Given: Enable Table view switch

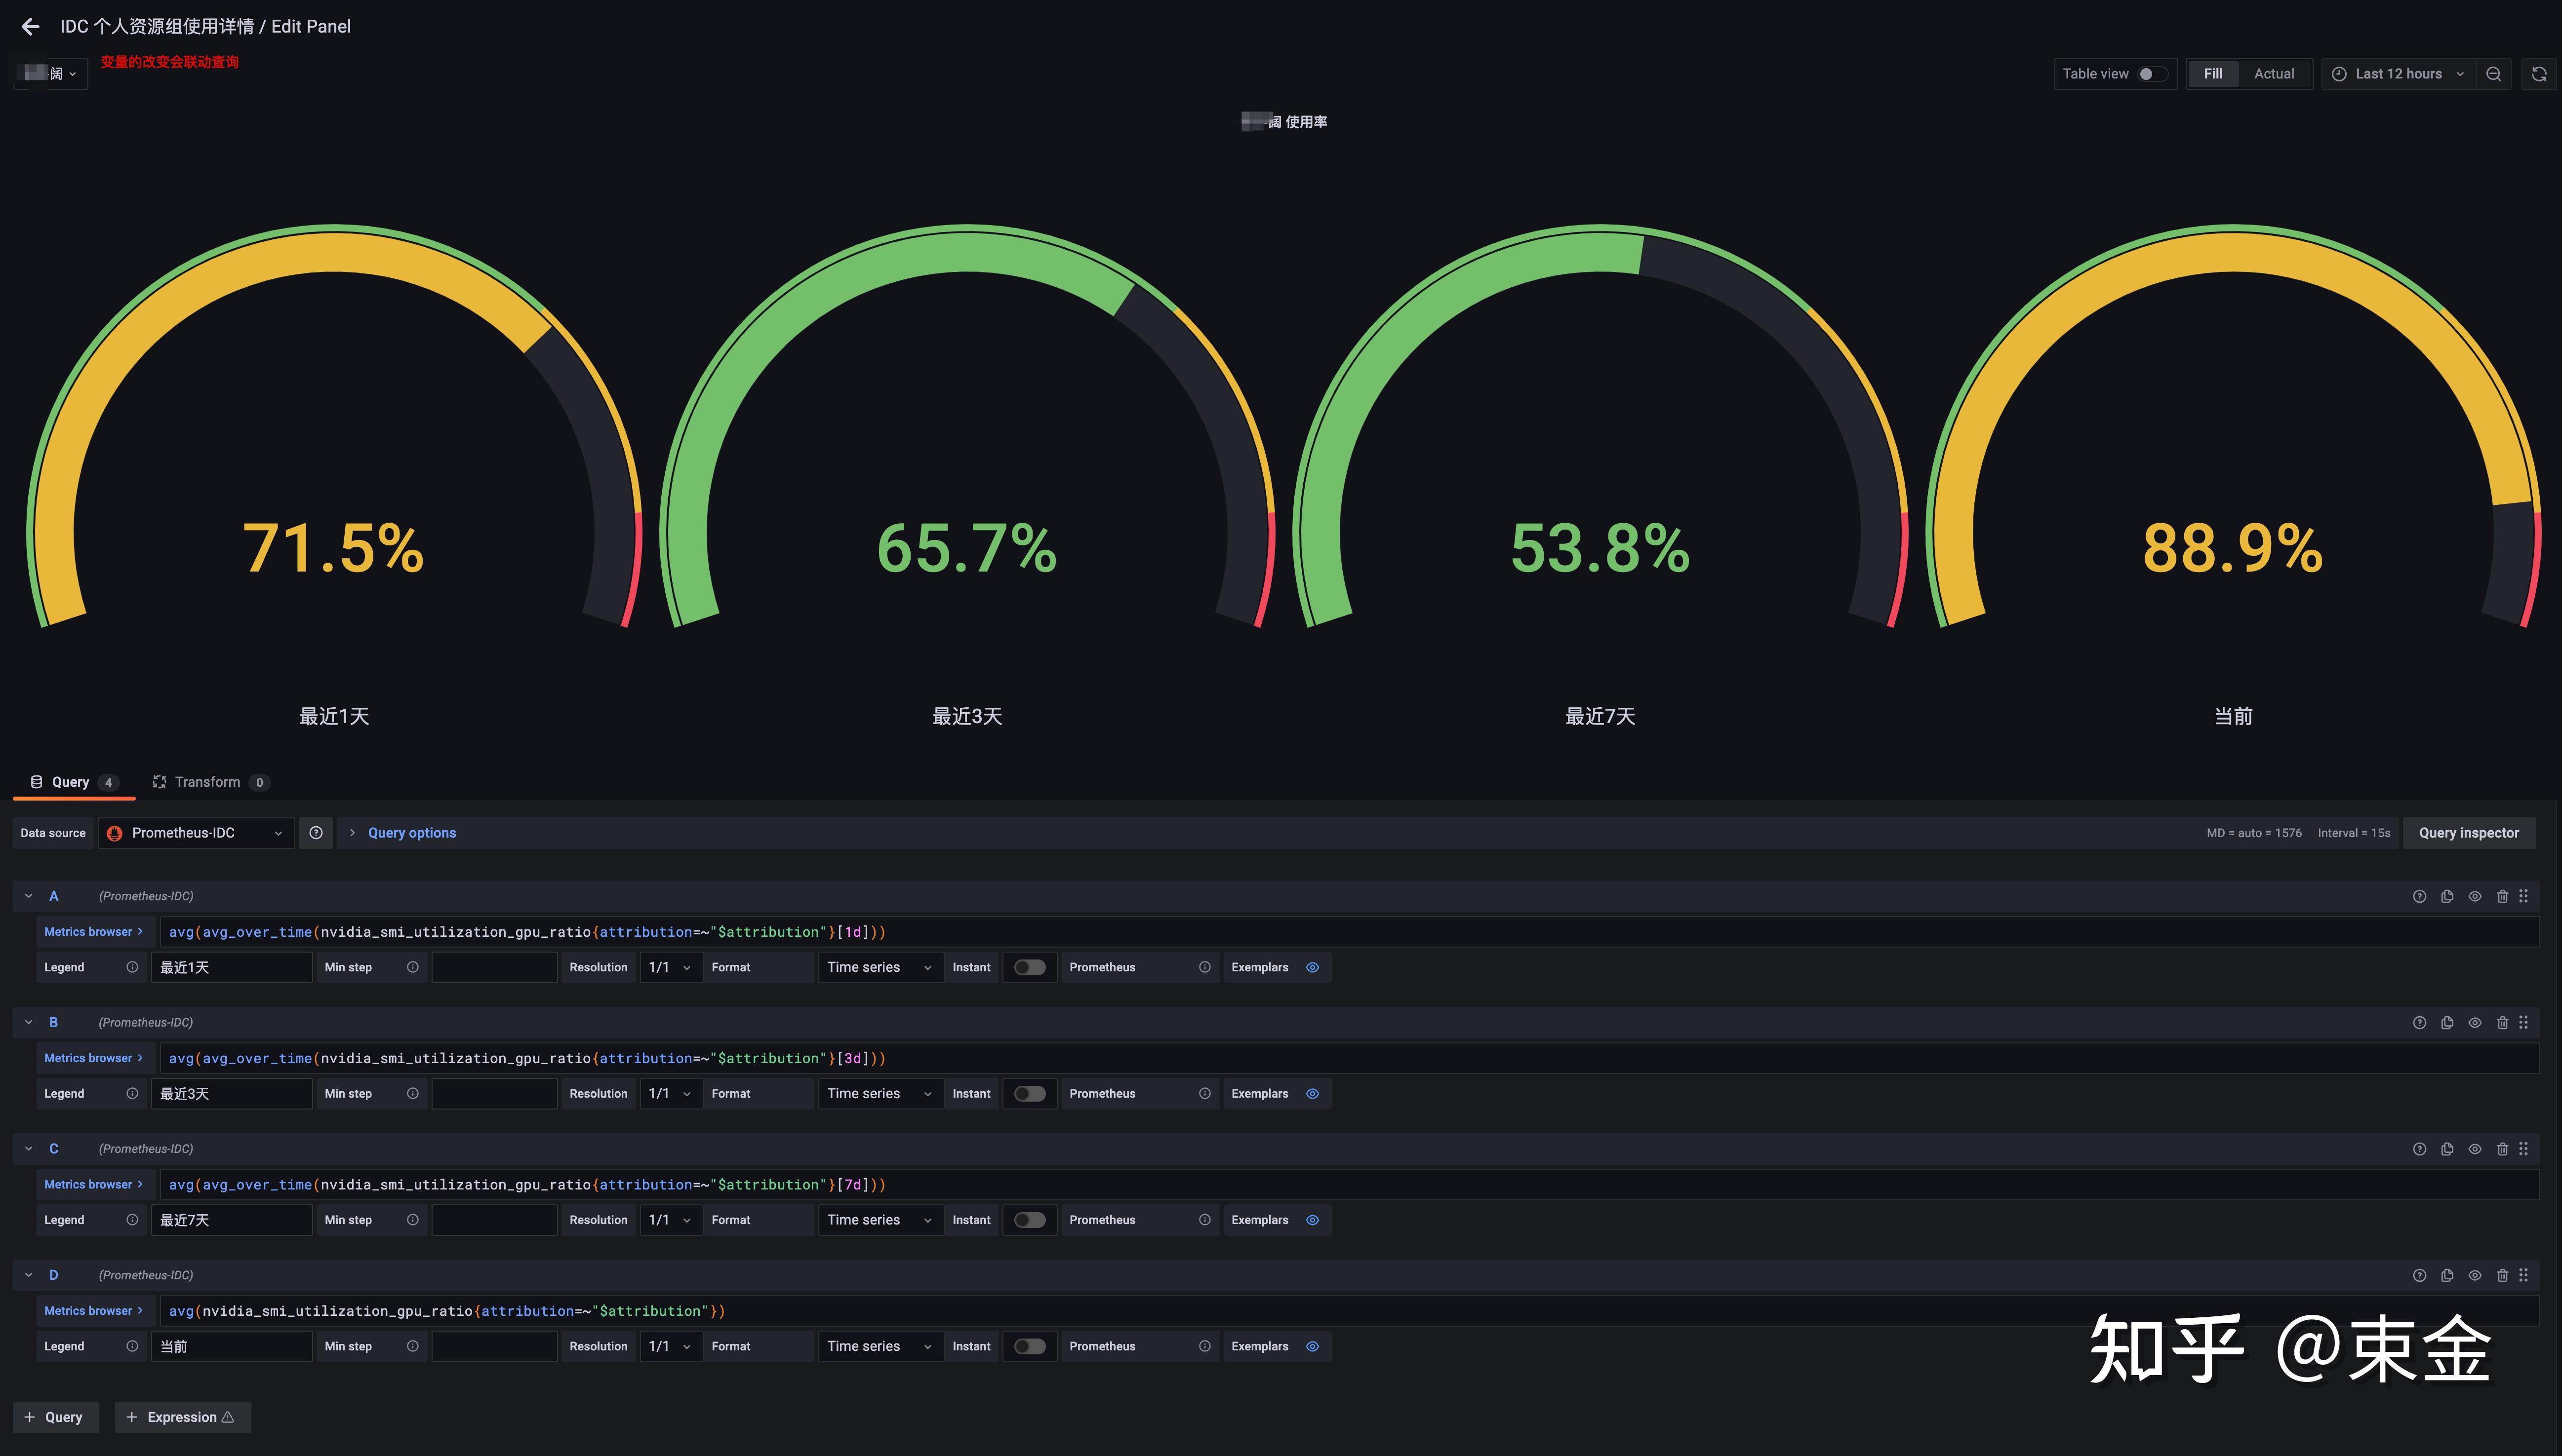Looking at the screenshot, I should click(x=2151, y=74).
